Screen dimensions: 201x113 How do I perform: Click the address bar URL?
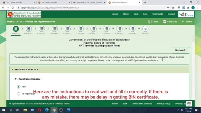50,8
